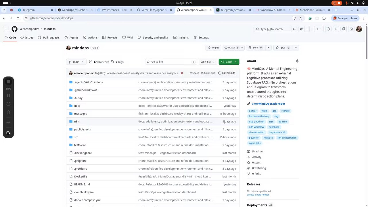
Task: Open GitHub Copilot chat icon
Action: coord(302,29)
